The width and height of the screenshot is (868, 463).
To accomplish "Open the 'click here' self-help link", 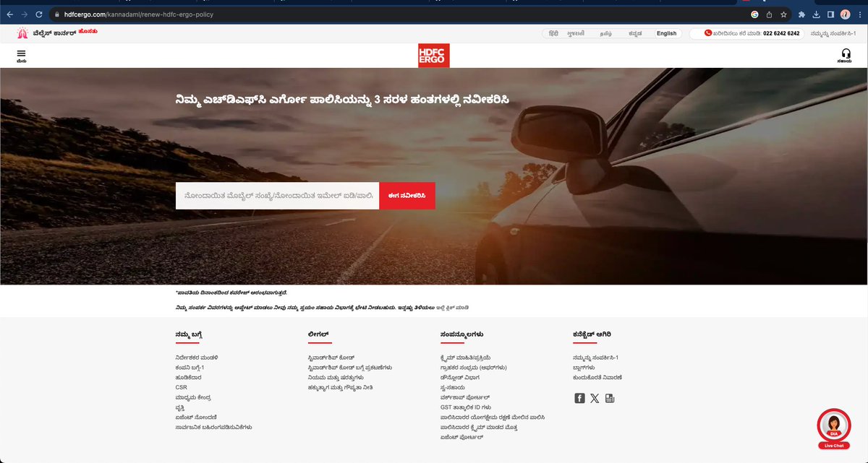I will pyautogui.click(x=452, y=308).
